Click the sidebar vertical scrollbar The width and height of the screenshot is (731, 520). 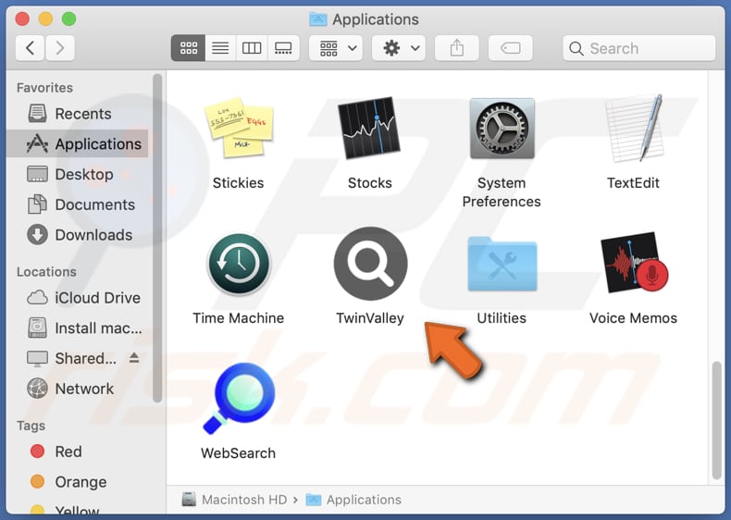pos(157,238)
